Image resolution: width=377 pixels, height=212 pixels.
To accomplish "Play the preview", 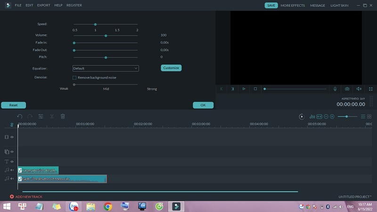I will 244,89.
